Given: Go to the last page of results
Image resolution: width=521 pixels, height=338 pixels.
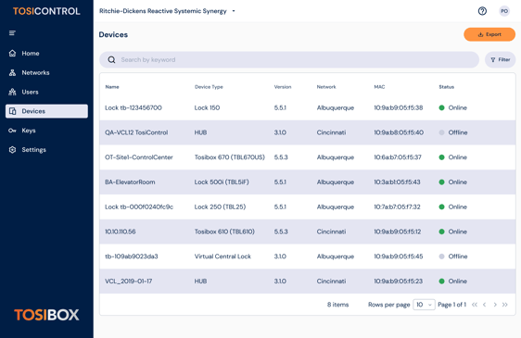Looking at the screenshot, I should pos(504,305).
